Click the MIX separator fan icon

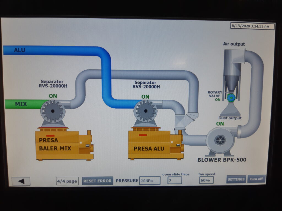(x=53, y=111)
